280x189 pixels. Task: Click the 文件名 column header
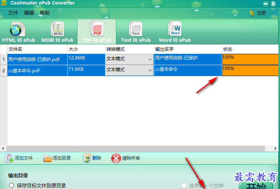point(37,49)
